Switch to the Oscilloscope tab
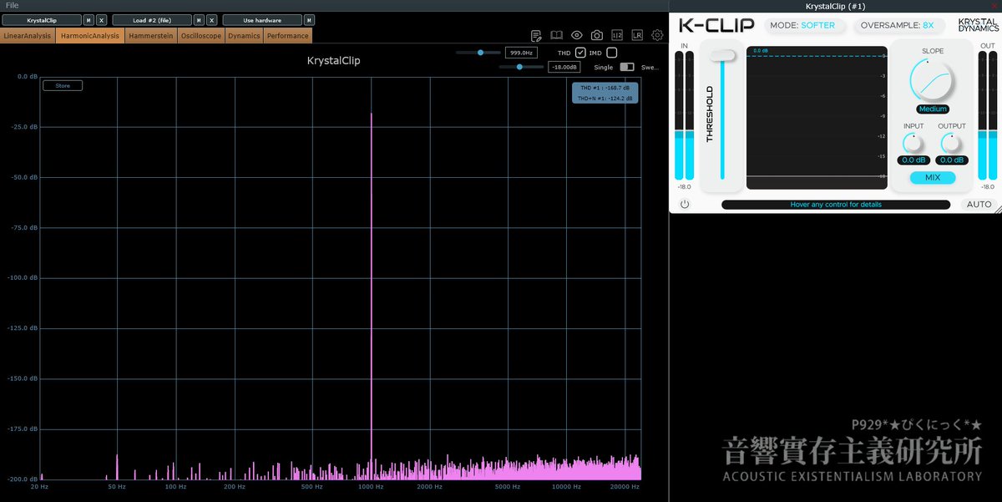 (x=201, y=36)
